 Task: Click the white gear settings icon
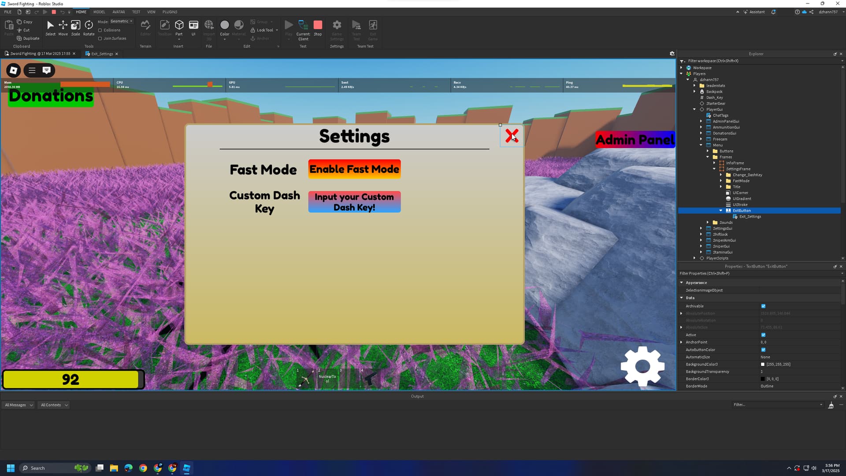tap(642, 366)
